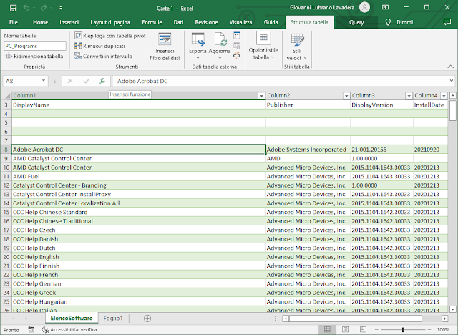The image size is (458, 335).
Task: Switch to Page Layout view icon
Action: click(345, 329)
